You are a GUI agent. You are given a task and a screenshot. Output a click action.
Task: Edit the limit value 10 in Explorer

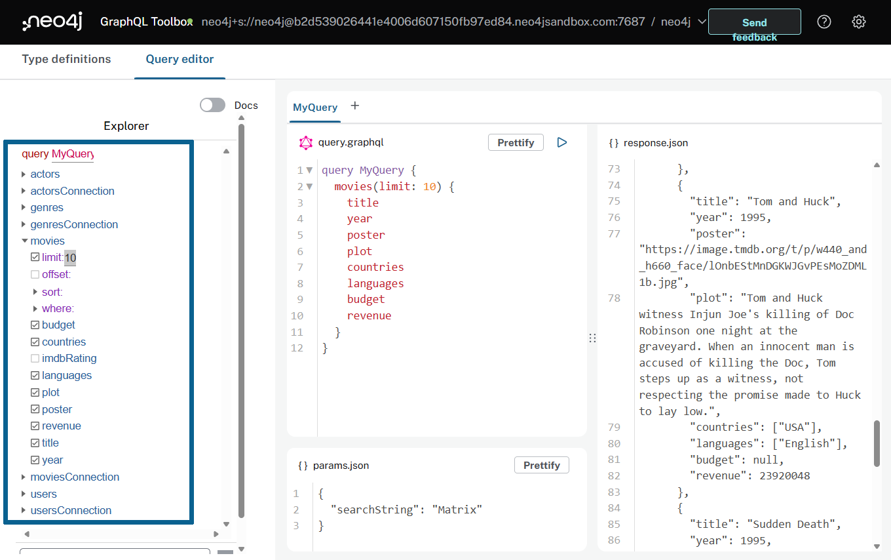tap(70, 258)
